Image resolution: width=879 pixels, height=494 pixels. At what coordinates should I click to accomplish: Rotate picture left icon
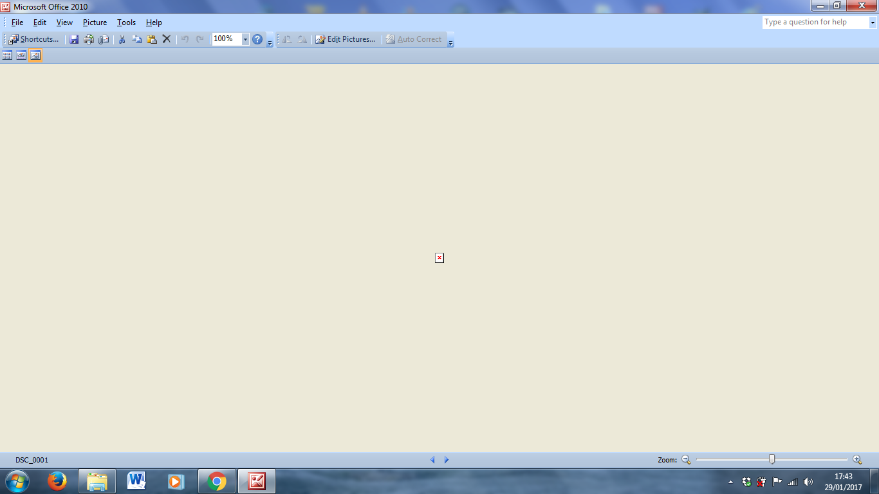(x=287, y=39)
